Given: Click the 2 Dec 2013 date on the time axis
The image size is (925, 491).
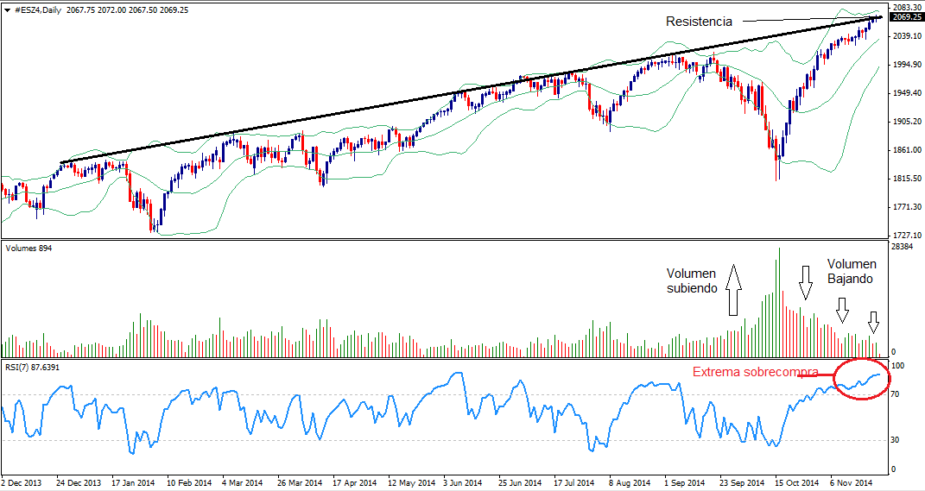Looking at the screenshot, I should (x=23, y=483).
